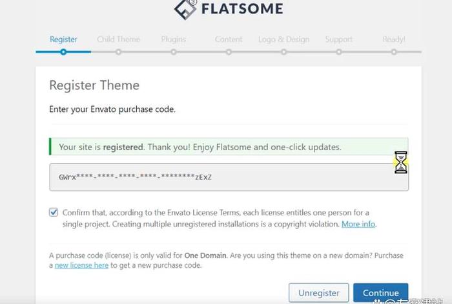The image size is (452, 304).
Task: Click the Flatsome logo icon
Action: point(185,9)
